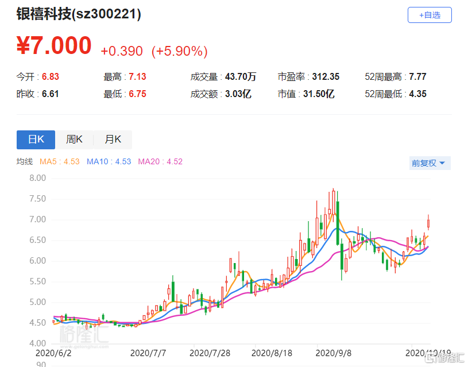Viewport: 468px width, 367px height.
Task: Click the MA5 : 4.53 indicator label
Action: 59,161
